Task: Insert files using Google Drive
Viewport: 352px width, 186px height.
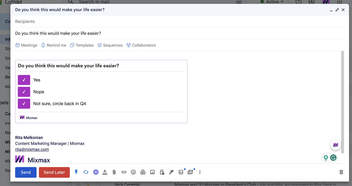Action: click(x=143, y=172)
